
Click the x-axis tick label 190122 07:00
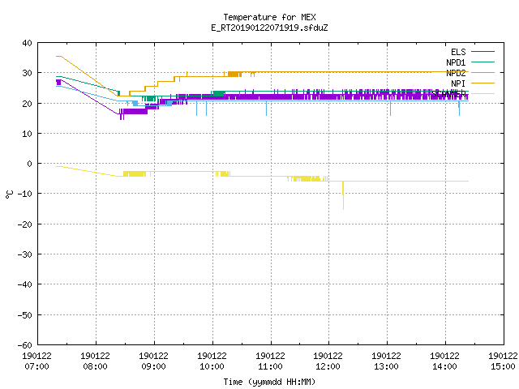(x=36, y=361)
